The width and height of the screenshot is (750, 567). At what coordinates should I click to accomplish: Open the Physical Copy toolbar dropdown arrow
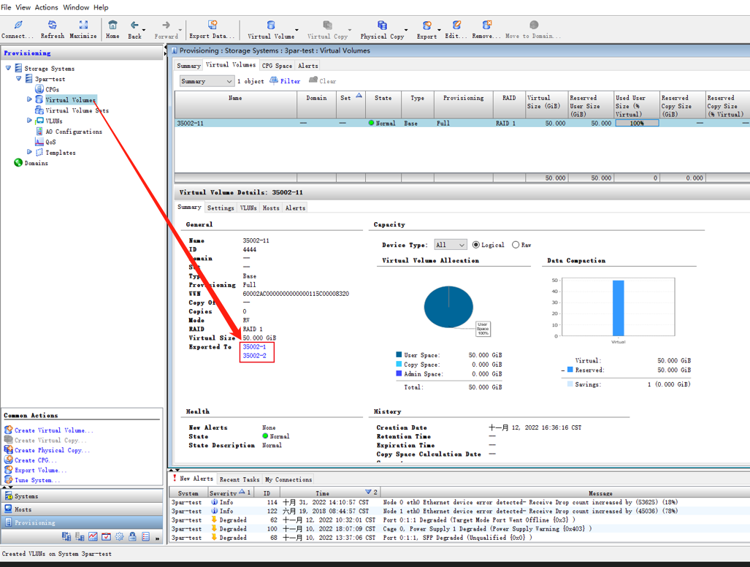406,30
